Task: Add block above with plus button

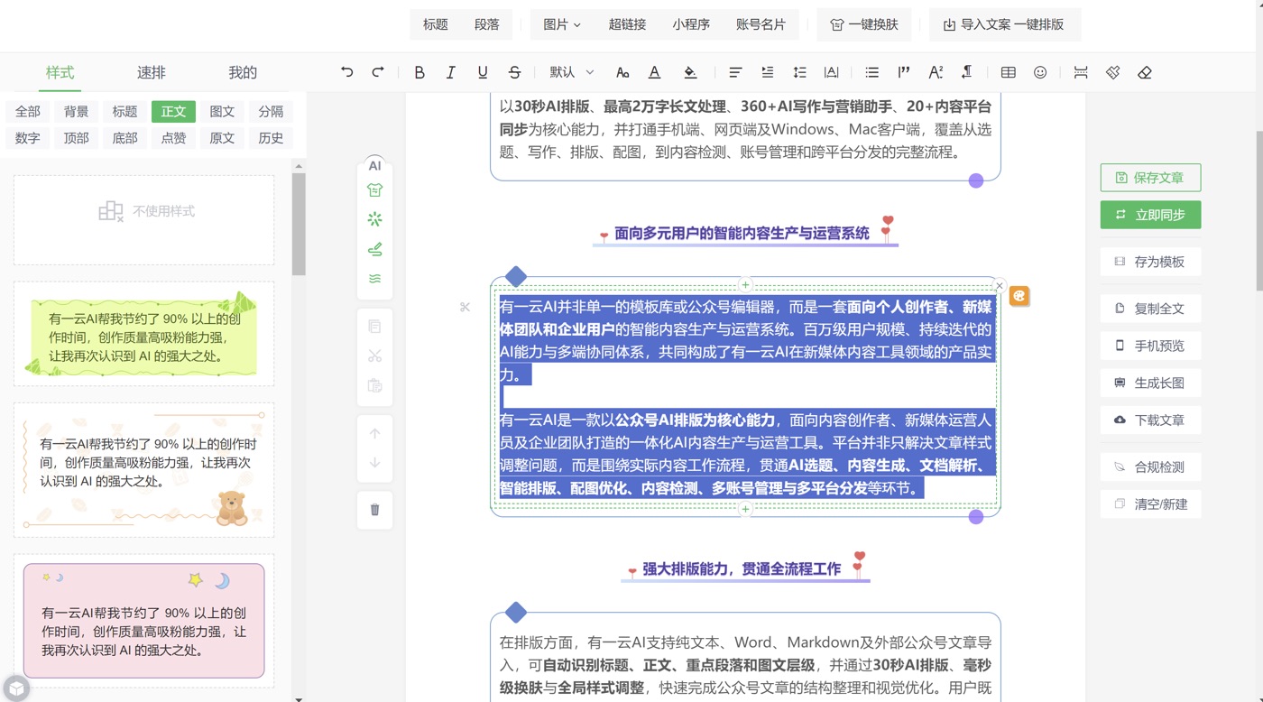Action: (745, 285)
